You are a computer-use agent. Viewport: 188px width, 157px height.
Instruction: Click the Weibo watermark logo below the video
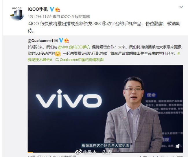78,152
